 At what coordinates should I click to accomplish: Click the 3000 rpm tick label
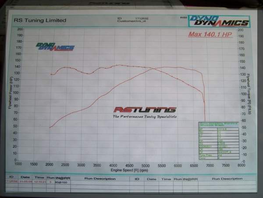pos(81,165)
